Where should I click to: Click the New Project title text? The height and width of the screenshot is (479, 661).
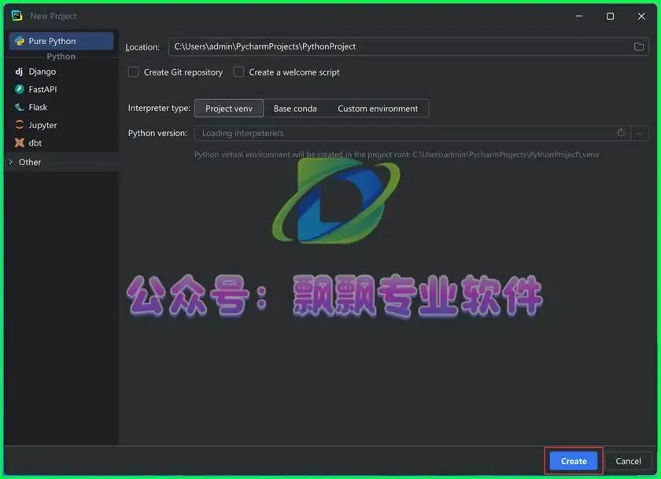pos(54,16)
